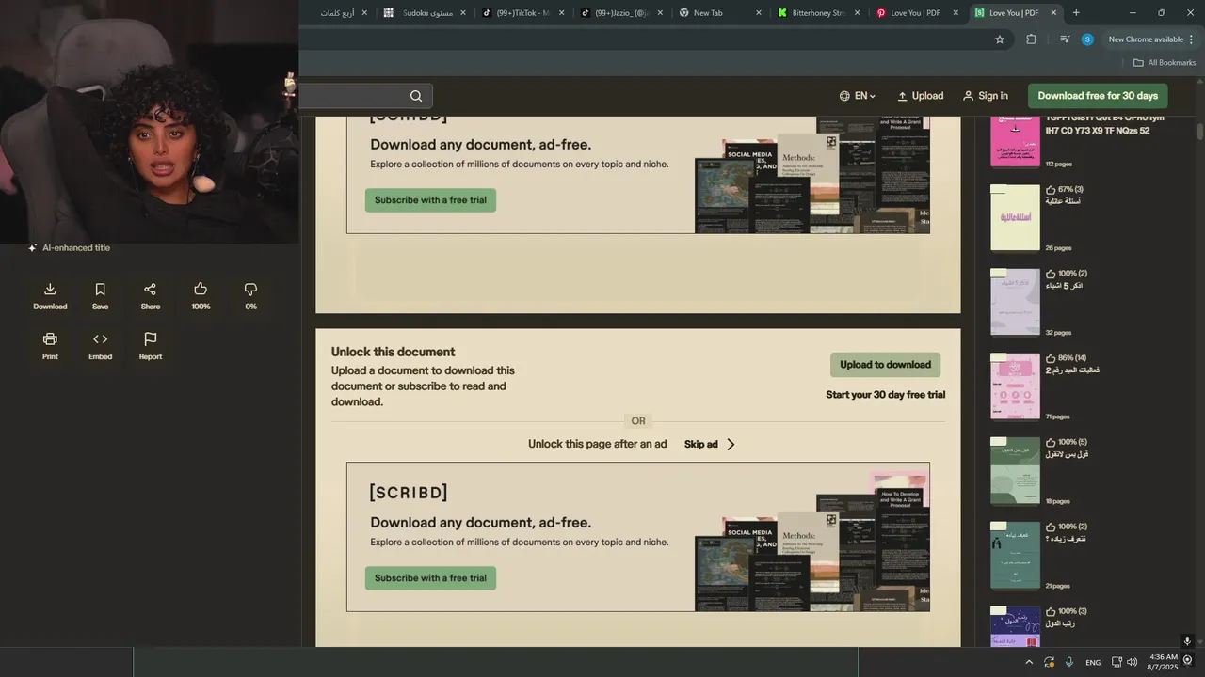Switch to the TikTok tab

523,13
